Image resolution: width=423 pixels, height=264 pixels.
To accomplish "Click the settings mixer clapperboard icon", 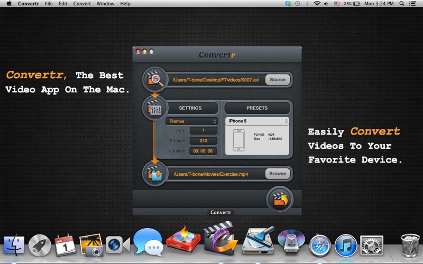I will click(155, 108).
